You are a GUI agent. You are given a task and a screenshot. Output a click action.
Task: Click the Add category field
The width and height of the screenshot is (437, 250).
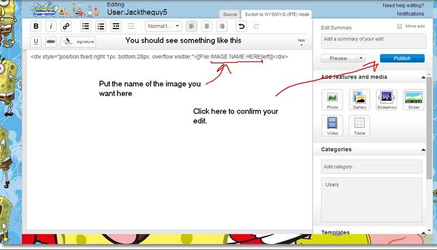click(371, 167)
